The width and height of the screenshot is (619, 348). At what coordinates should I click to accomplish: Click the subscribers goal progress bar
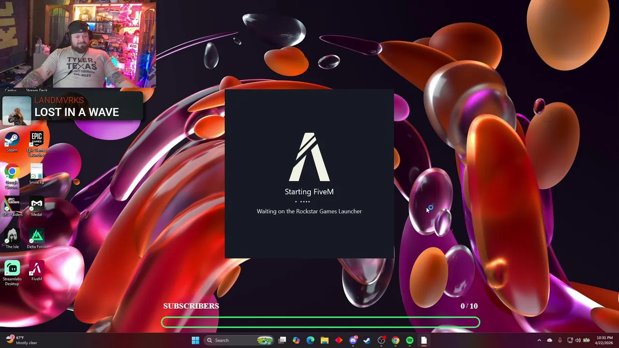tap(321, 322)
